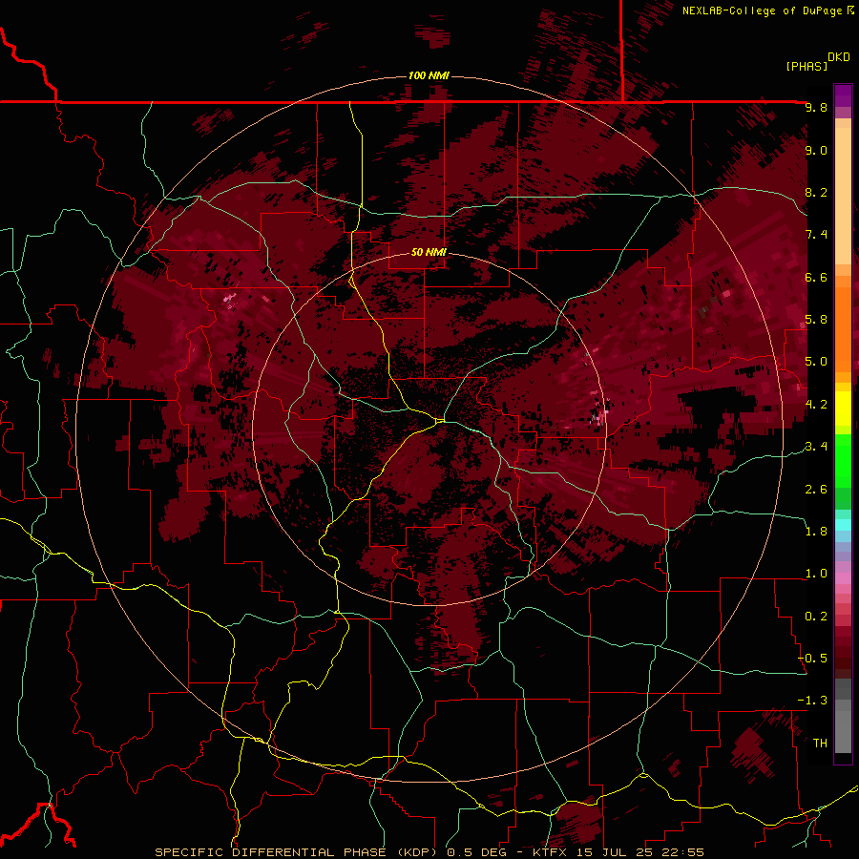The width and height of the screenshot is (859, 859).
Task: Select the 7.4 scale value
Action: 816,235
